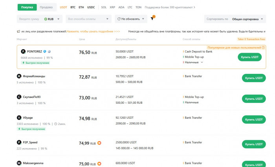
Task: Click the megaphone announcement icon
Action: [18, 31]
